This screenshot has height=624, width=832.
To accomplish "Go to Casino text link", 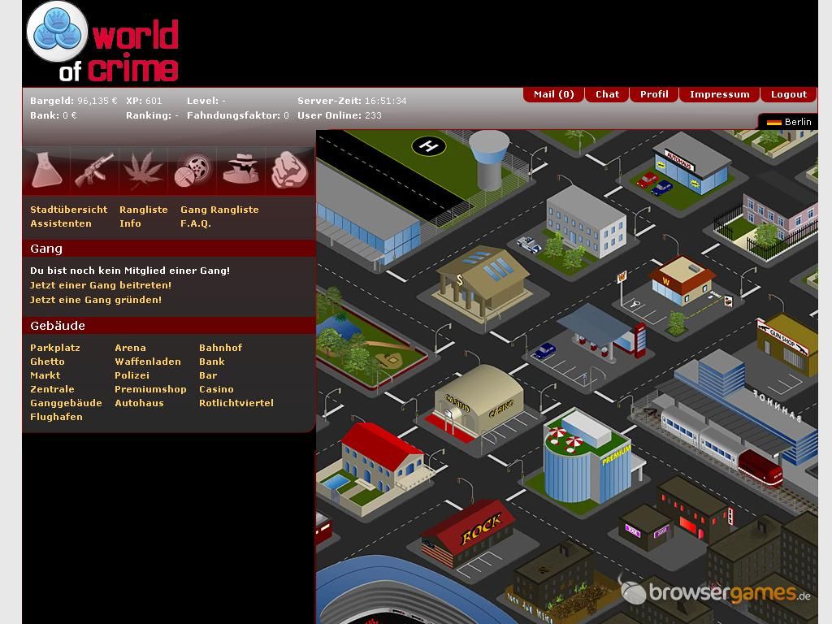I will click(x=216, y=389).
